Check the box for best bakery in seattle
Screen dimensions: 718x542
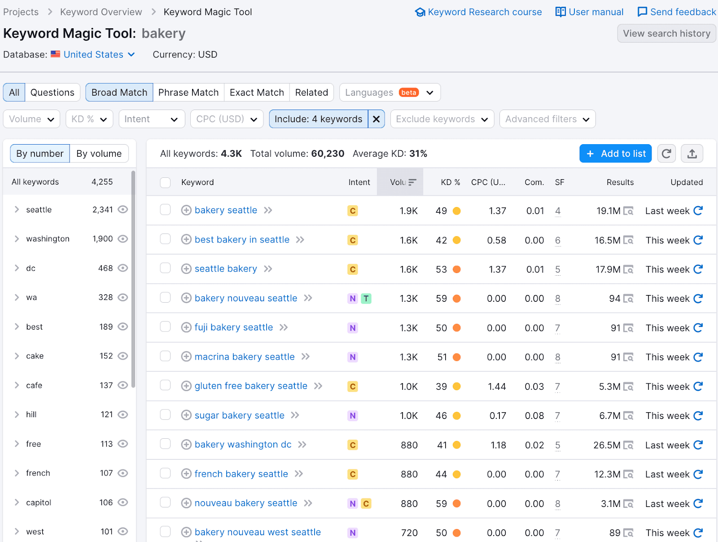pyautogui.click(x=165, y=239)
